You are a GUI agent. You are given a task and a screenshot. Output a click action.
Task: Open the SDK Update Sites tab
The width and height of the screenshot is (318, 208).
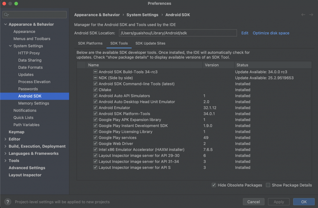click(150, 43)
